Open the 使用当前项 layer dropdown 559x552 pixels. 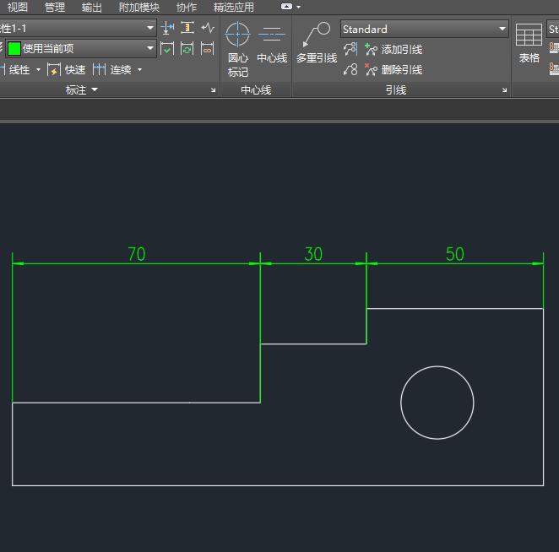81,48
